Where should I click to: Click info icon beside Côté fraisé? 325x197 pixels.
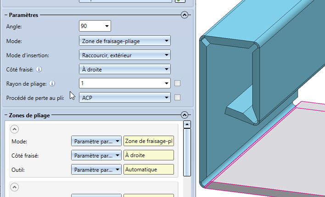tap(39, 69)
